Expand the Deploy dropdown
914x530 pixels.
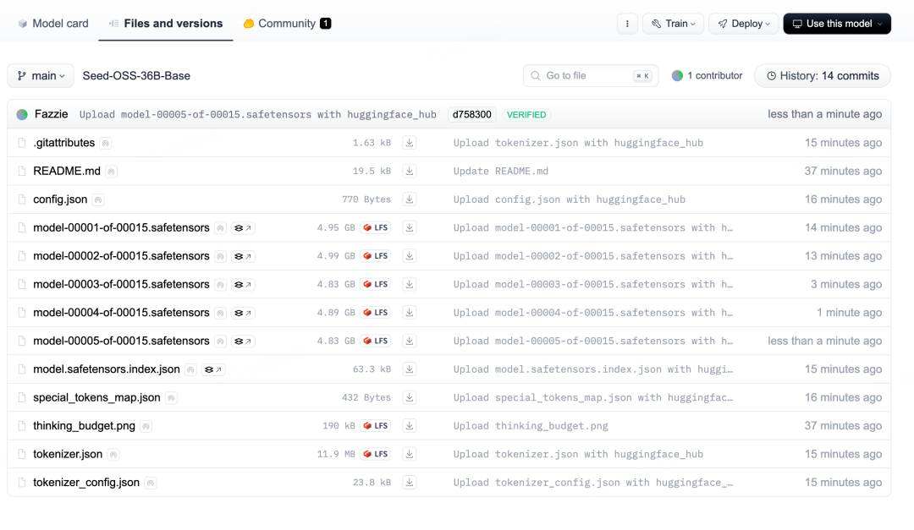[x=744, y=24]
